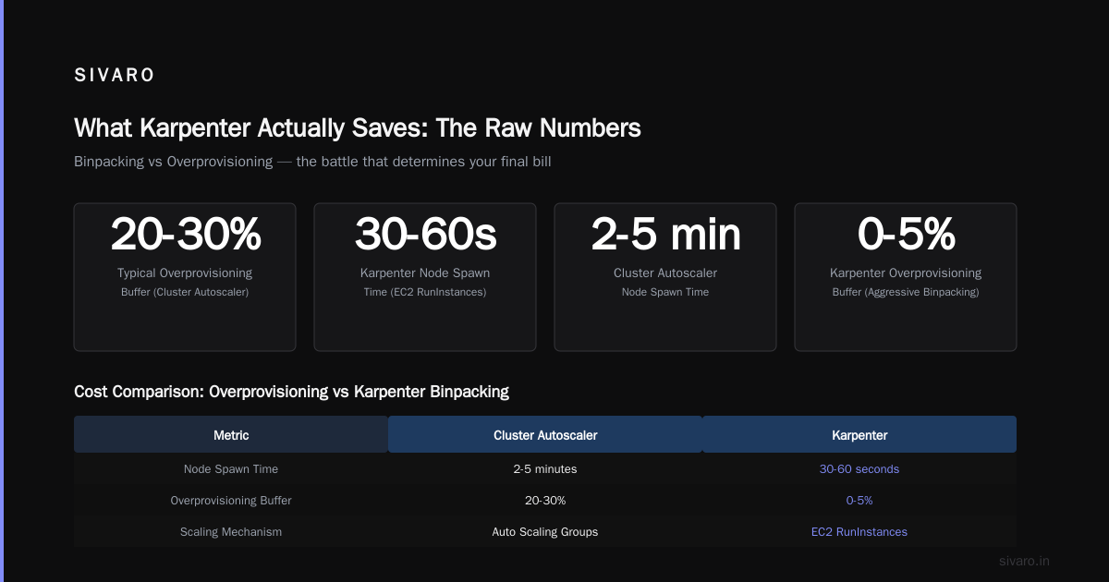Click the 'Typical Overprovisioning' card label
The height and width of the screenshot is (582, 1109).
click(185, 273)
